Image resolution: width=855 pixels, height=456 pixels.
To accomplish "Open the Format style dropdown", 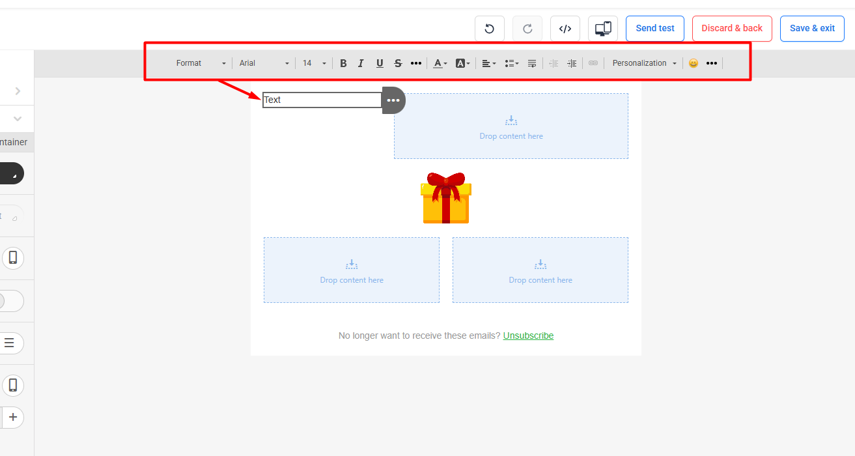I will 201,63.
